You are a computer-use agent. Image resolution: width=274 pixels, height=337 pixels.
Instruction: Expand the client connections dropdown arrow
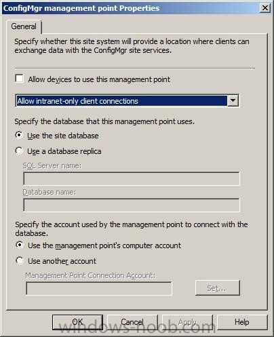[x=233, y=100]
